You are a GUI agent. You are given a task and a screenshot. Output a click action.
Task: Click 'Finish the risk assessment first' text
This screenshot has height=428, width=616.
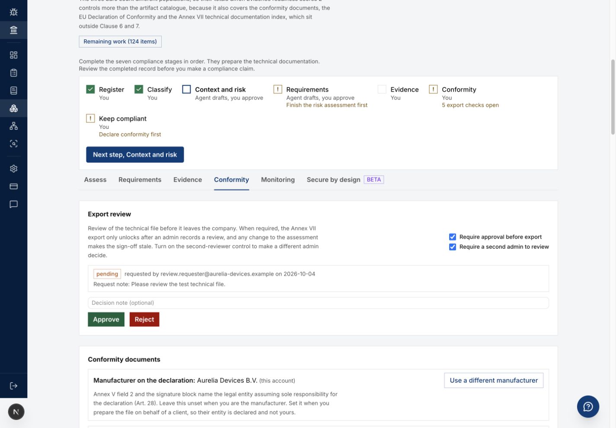[x=327, y=105]
